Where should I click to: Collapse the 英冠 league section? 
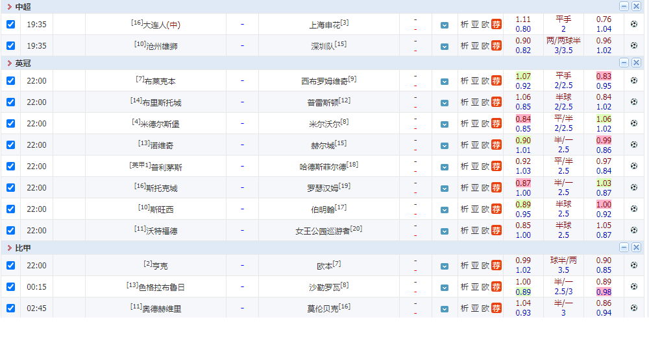pyautogui.click(x=624, y=62)
